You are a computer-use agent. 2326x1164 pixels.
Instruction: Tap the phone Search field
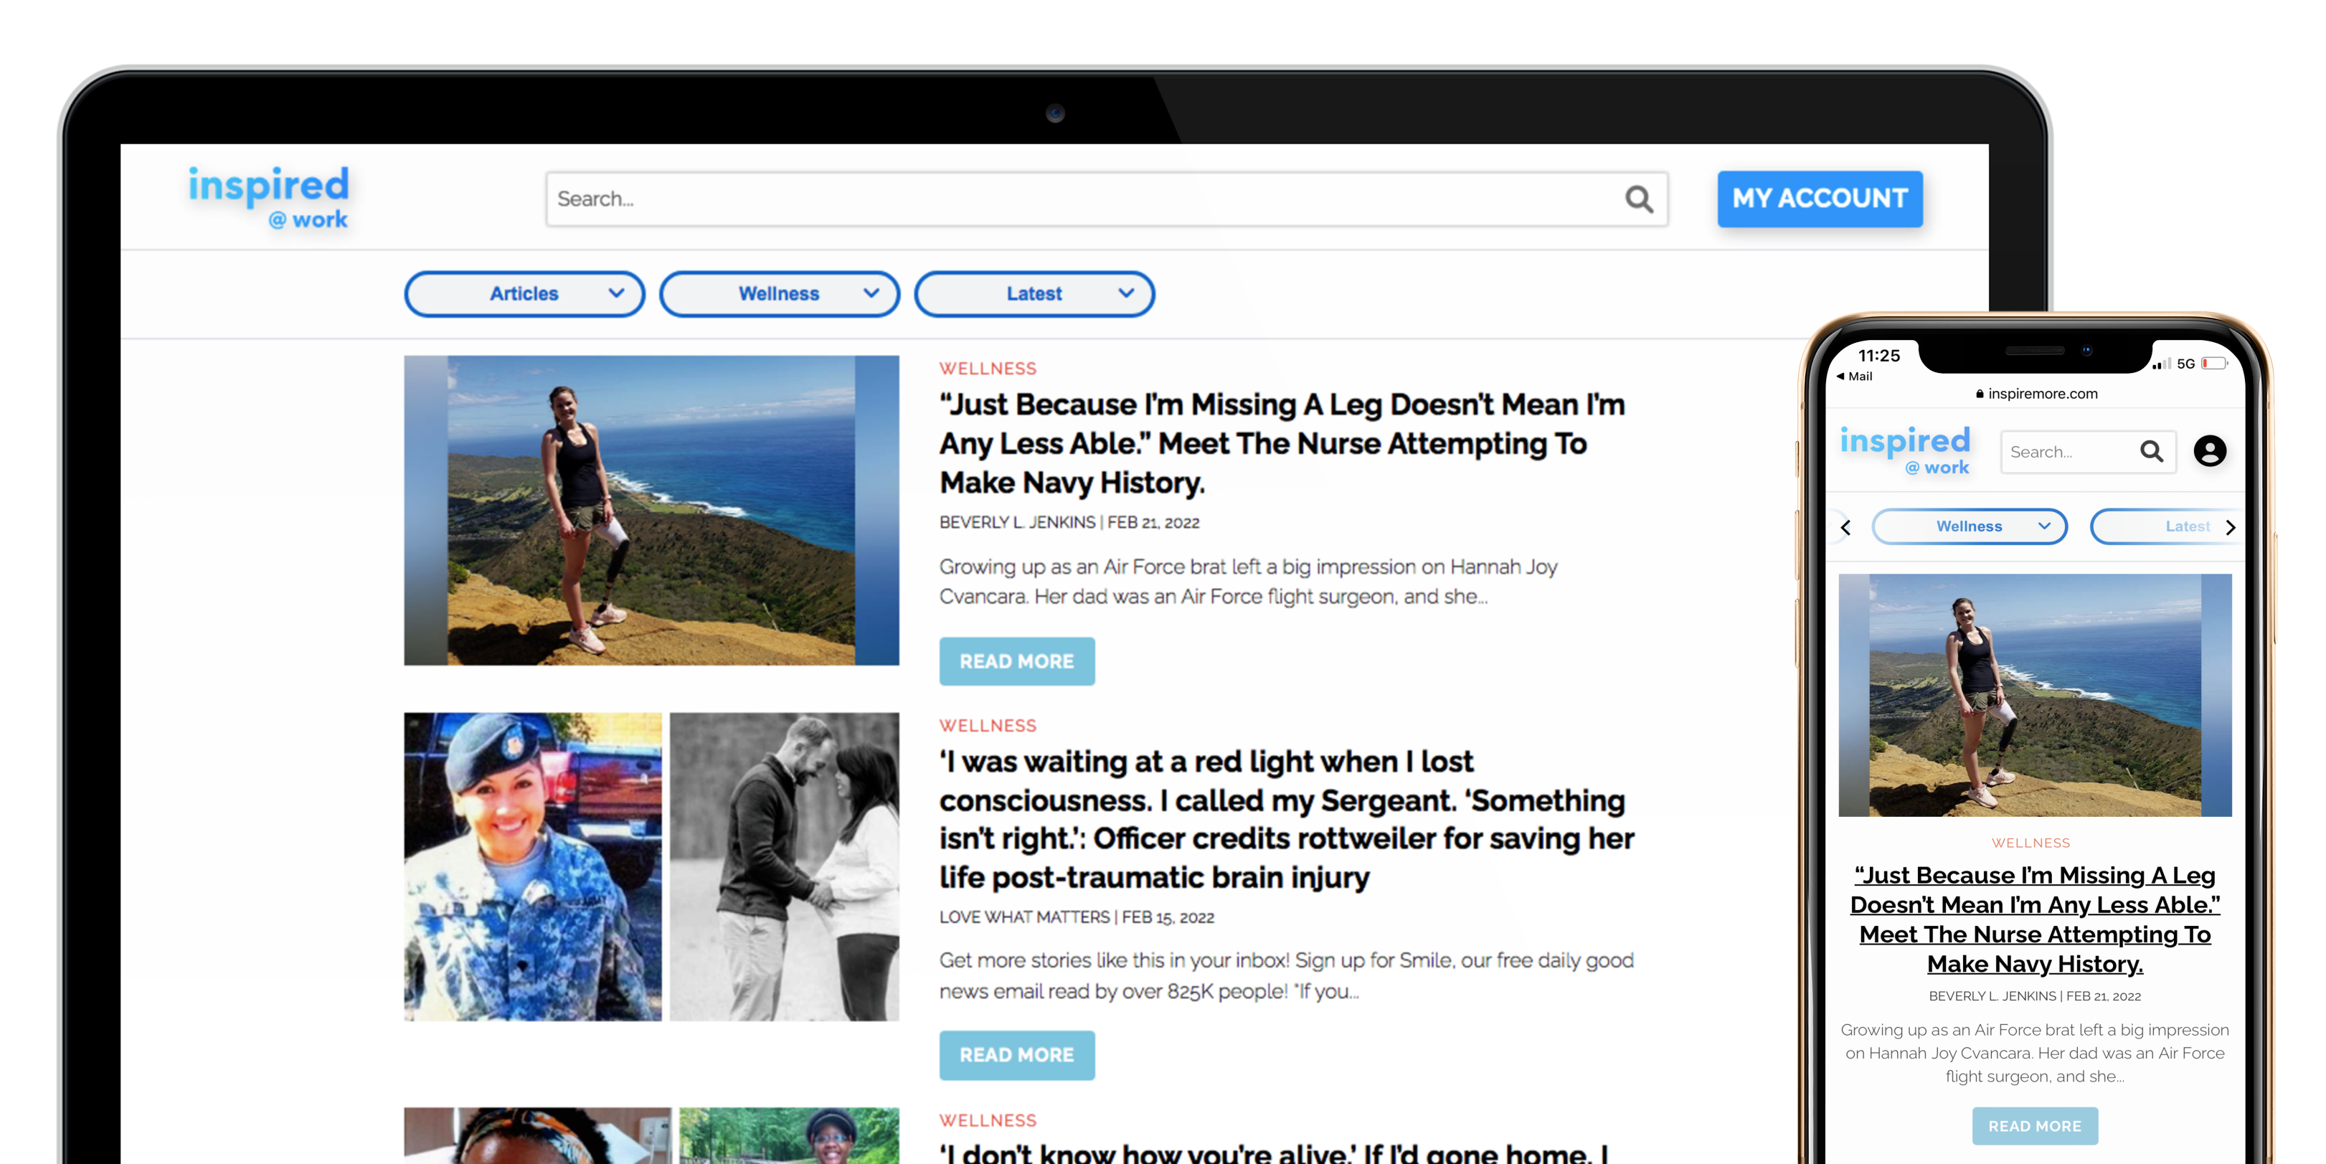point(2088,452)
